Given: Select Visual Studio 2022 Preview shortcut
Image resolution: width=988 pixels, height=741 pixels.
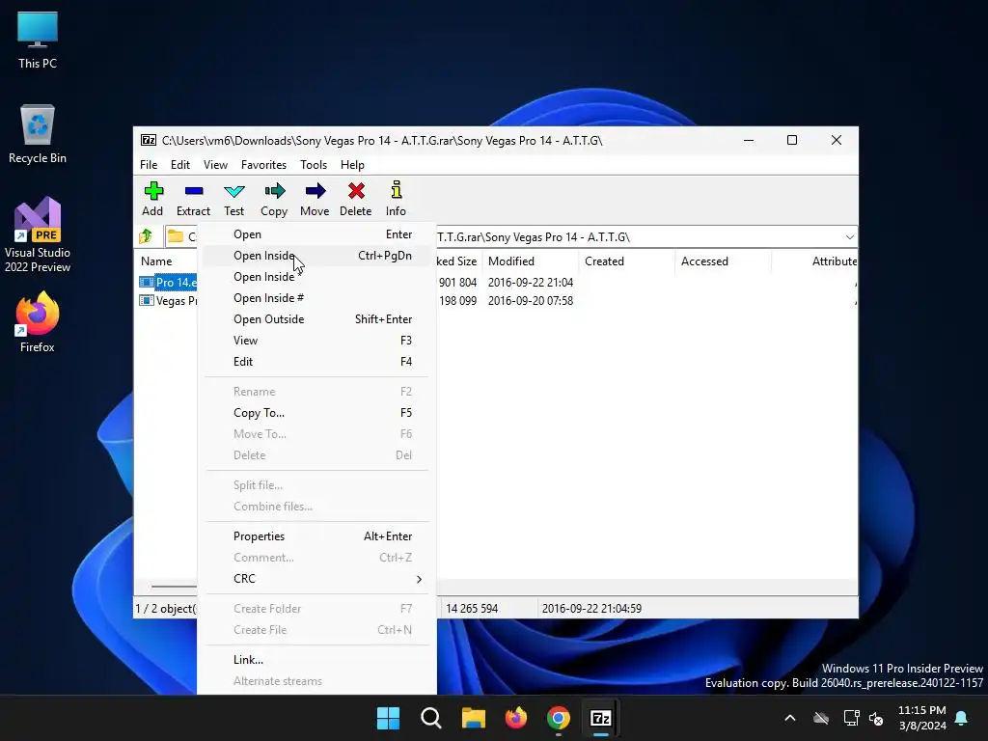Looking at the screenshot, I should click(38, 234).
